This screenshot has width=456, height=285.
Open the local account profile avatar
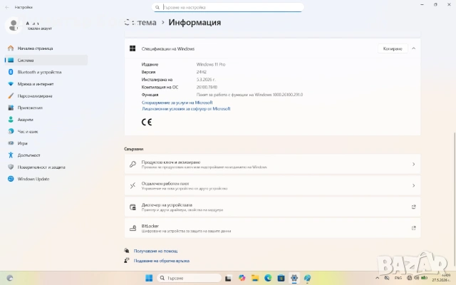(13, 26)
